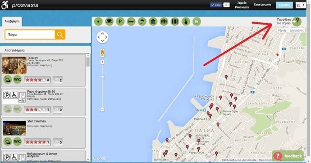Click the orange search magnifier button
Screen dimensions: 311x163
[60, 34]
